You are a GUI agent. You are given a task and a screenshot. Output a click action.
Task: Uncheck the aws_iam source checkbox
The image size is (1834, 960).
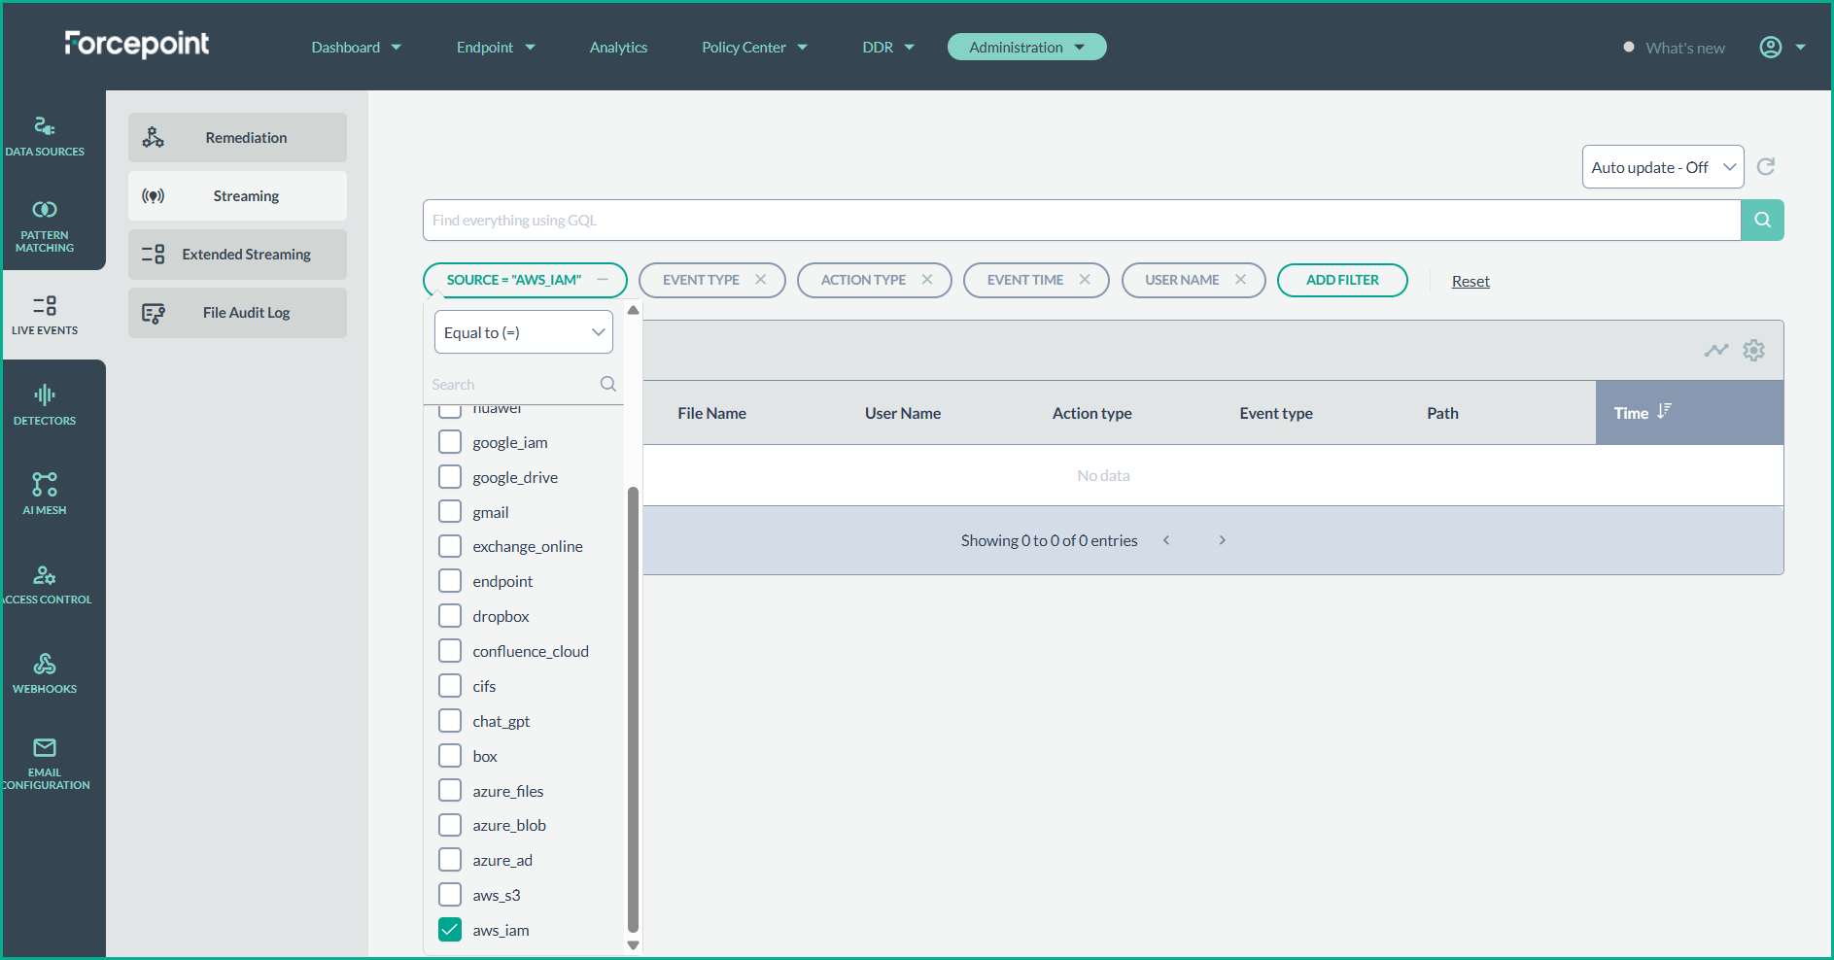pos(450,930)
